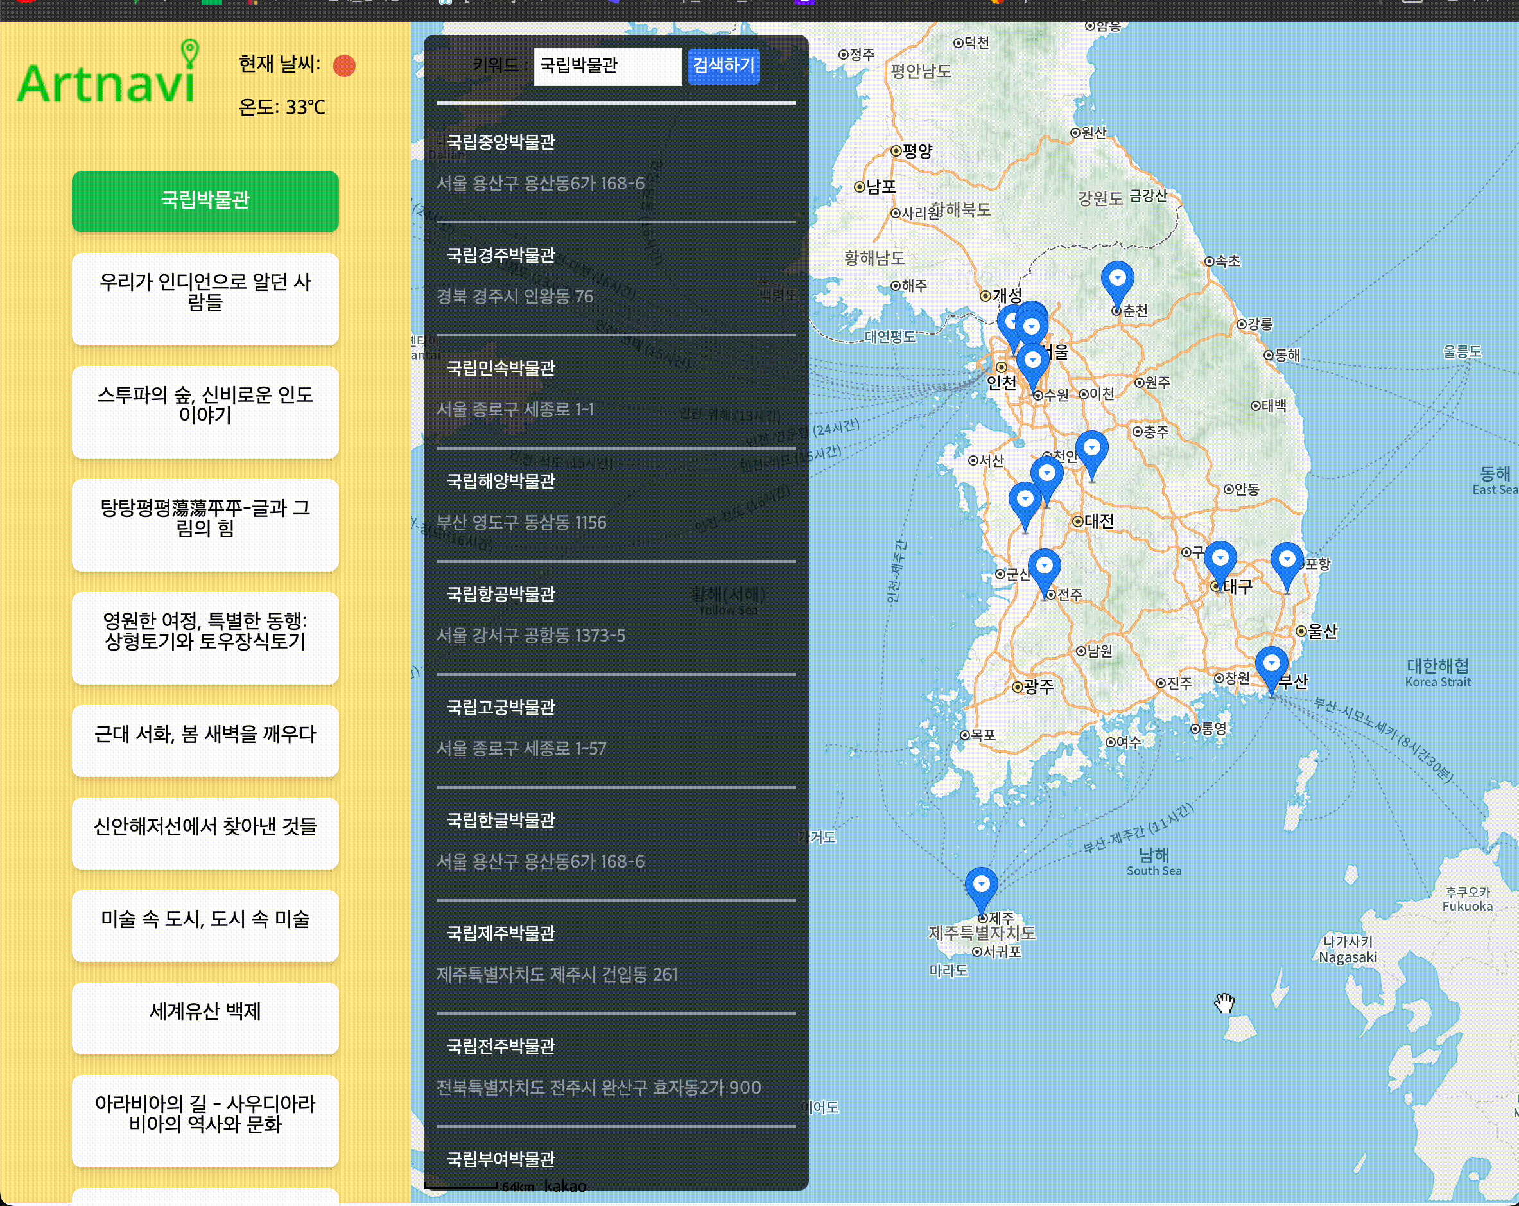Click the map marker near 포항

coord(1287,561)
